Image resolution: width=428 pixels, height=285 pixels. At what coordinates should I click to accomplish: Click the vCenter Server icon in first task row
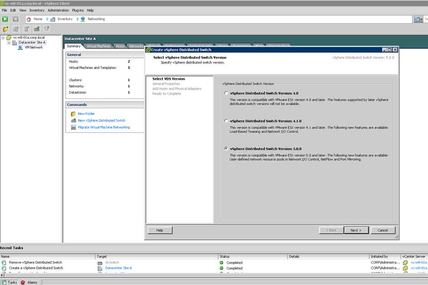pos(405,263)
